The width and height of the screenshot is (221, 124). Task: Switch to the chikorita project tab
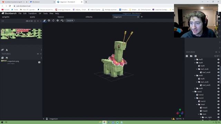click(x=89, y=17)
